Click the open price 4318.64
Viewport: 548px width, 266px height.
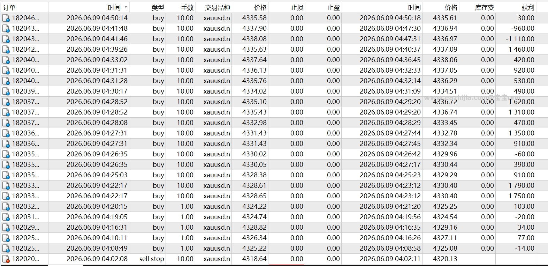254,259
